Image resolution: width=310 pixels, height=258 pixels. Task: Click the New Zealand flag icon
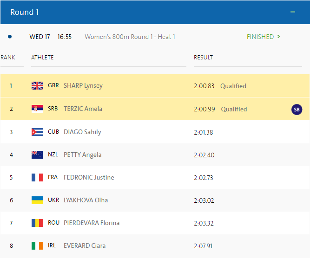[x=37, y=155]
